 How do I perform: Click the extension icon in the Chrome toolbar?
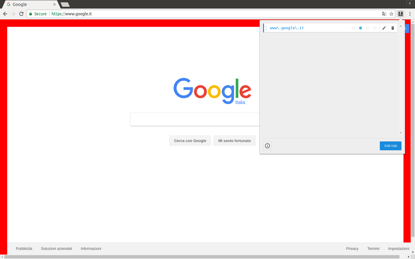click(x=401, y=14)
